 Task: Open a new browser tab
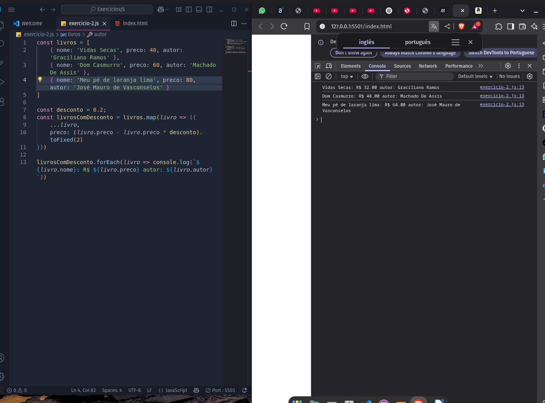click(495, 11)
